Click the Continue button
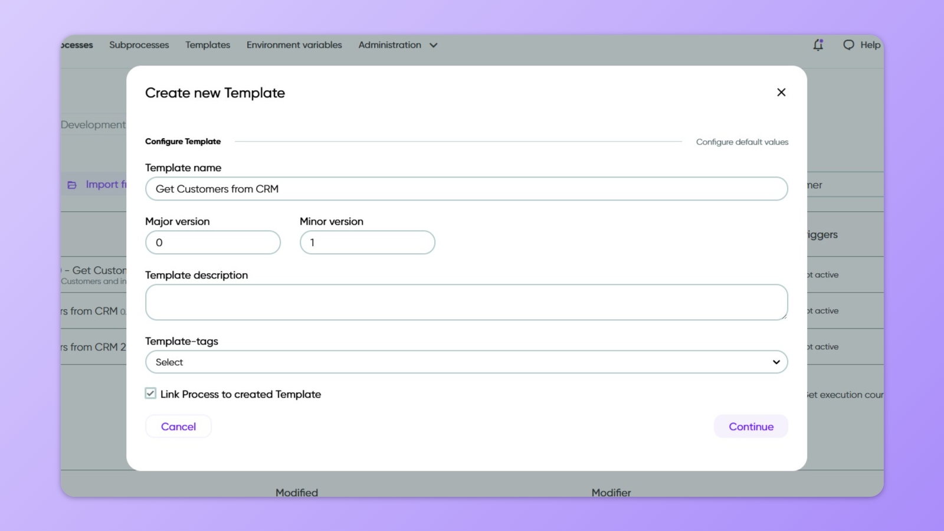Image resolution: width=944 pixels, height=531 pixels. tap(751, 427)
